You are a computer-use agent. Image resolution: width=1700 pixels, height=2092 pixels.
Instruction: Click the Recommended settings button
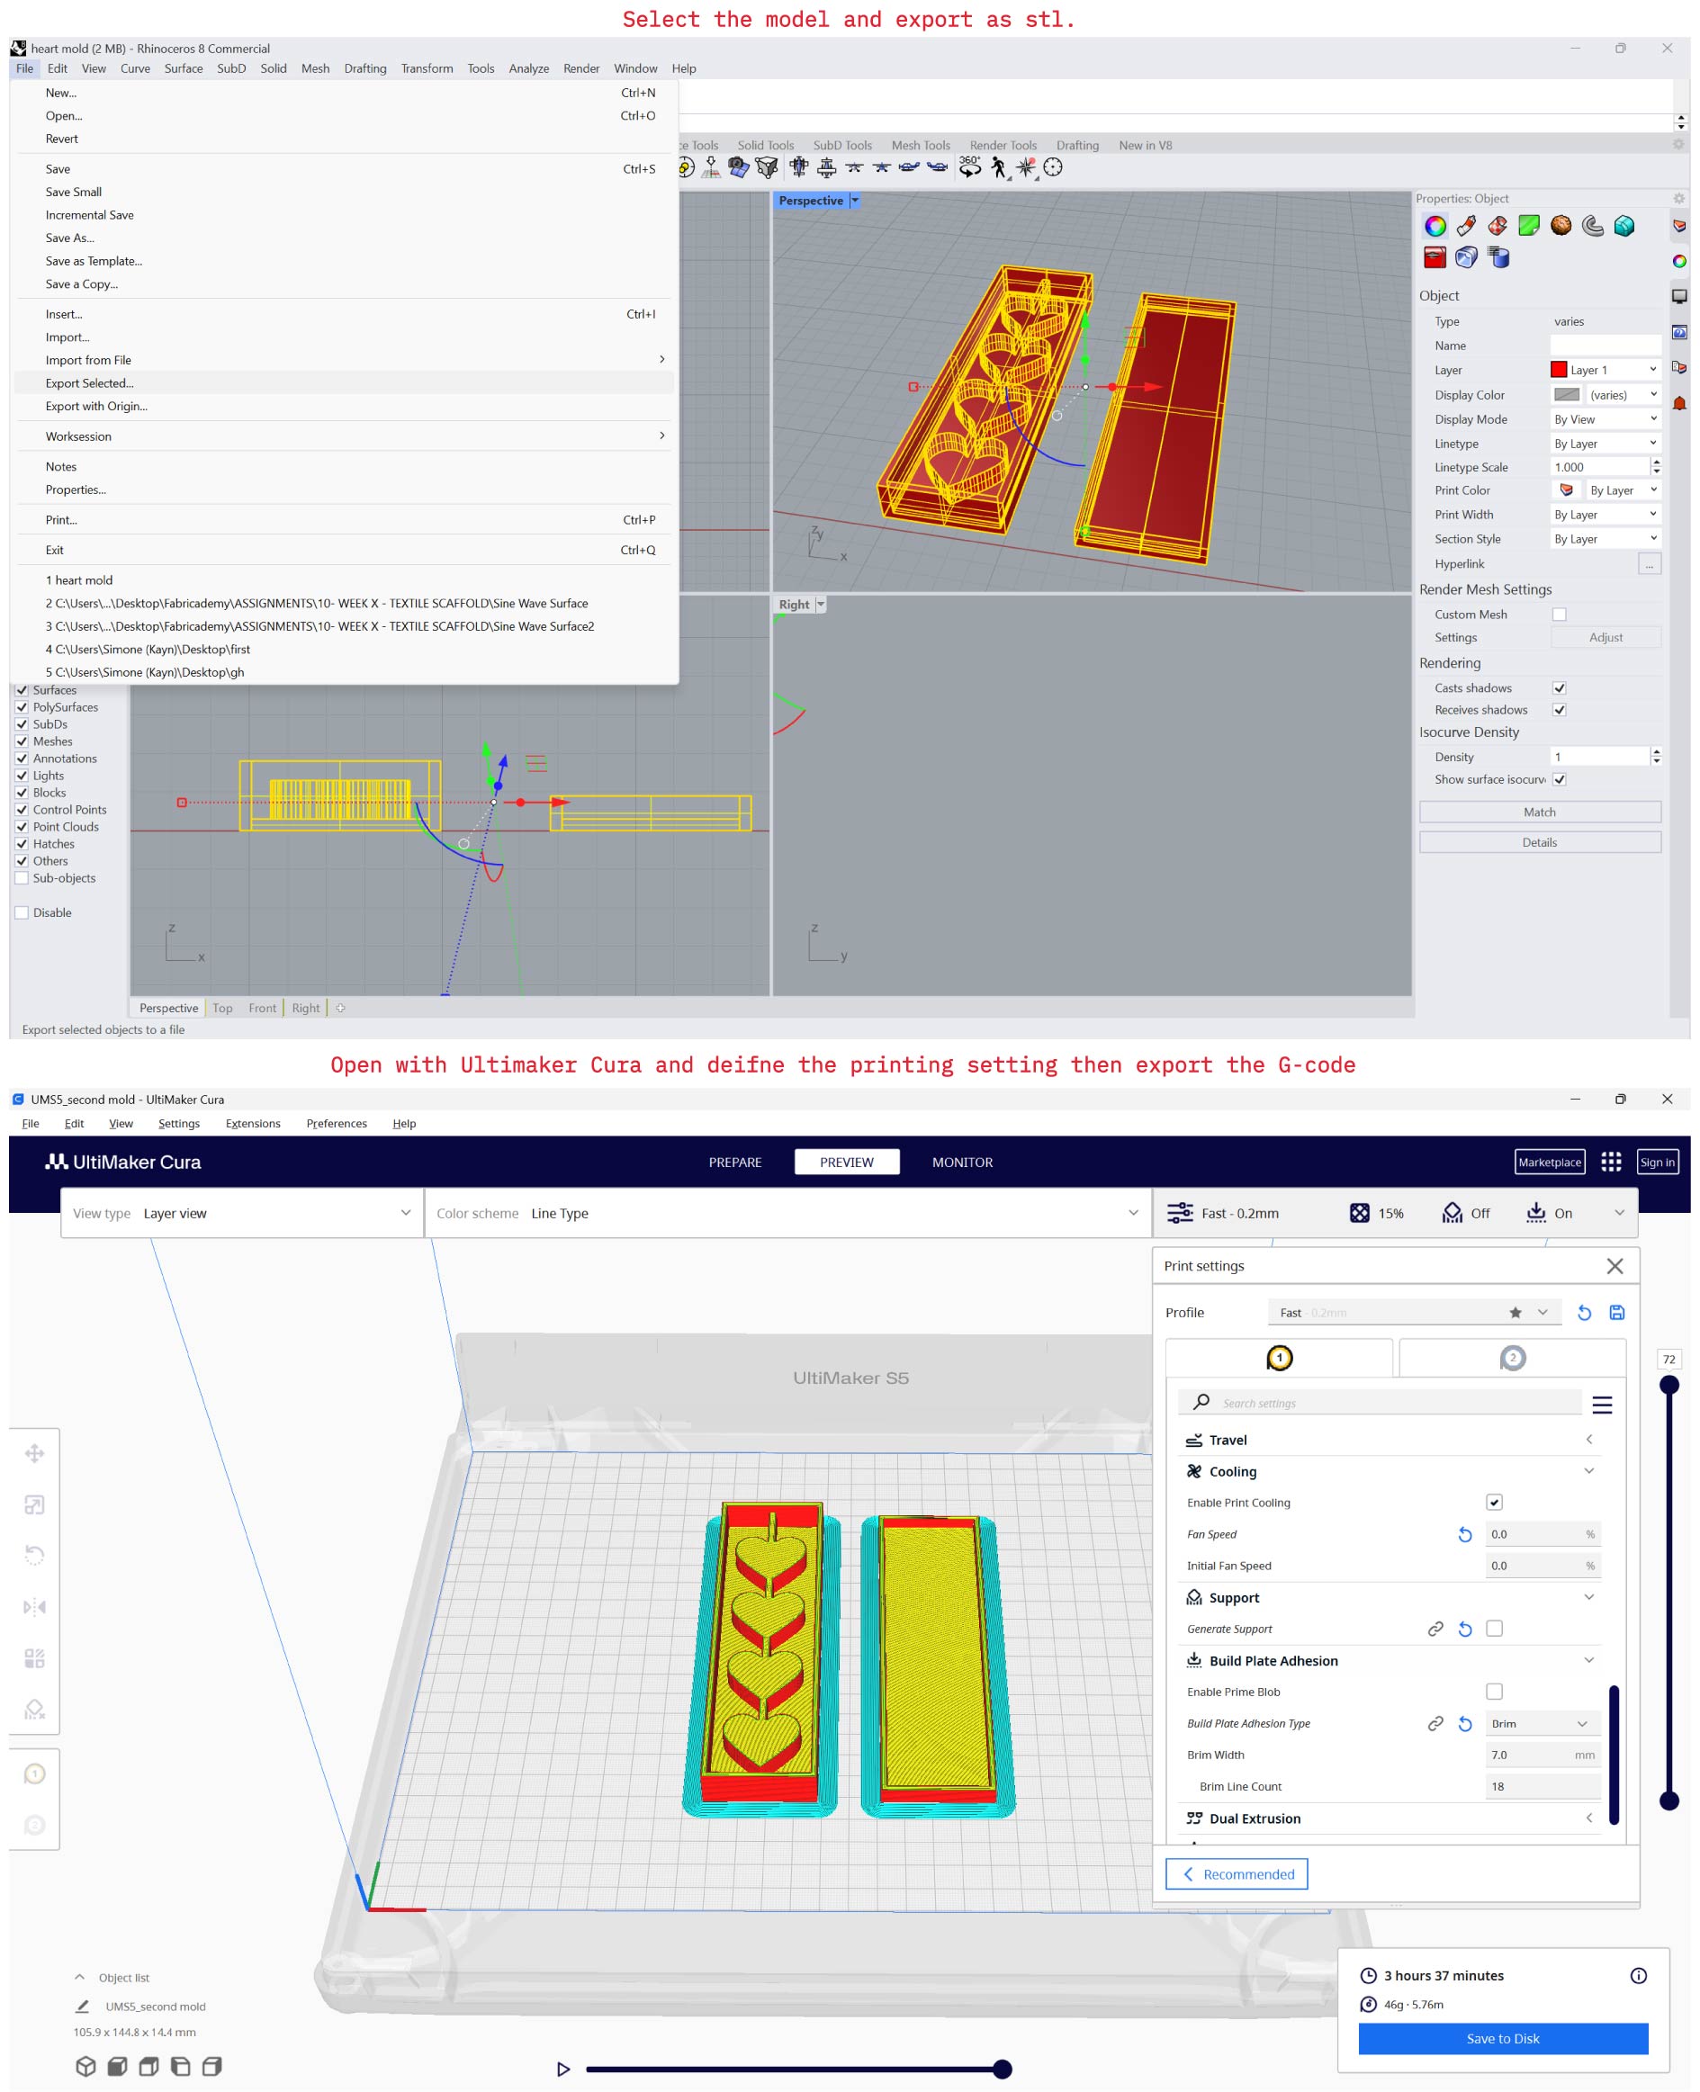[1236, 1873]
